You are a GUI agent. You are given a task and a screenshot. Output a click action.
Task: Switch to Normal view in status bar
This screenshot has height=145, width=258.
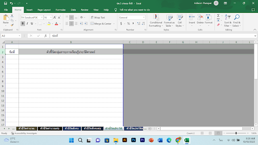[202, 133]
